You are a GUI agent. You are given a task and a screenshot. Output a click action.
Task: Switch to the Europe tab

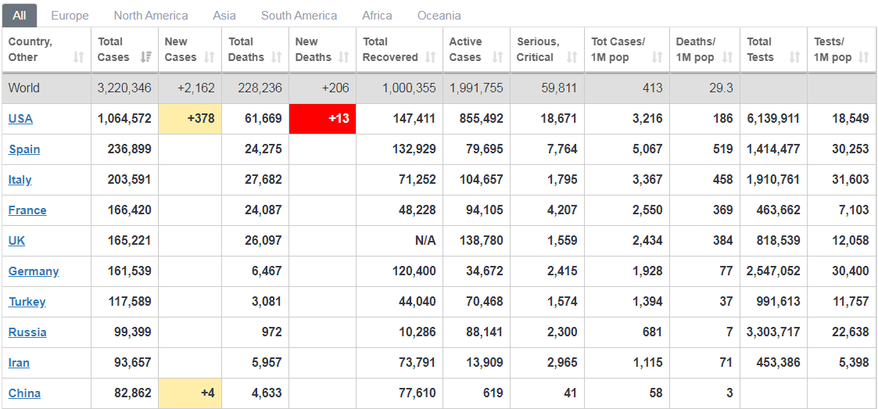click(70, 16)
